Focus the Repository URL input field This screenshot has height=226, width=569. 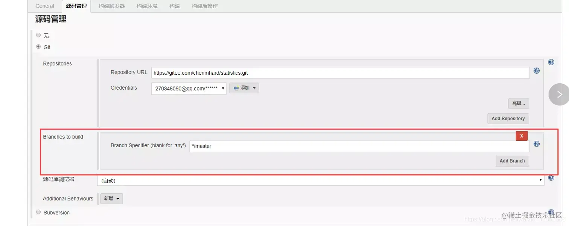(341, 73)
